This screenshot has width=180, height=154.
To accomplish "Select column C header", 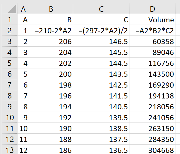I will point(101,9).
